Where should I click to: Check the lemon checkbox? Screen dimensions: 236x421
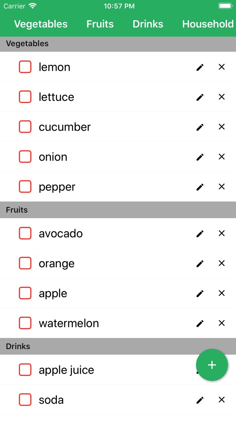(x=25, y=67)
